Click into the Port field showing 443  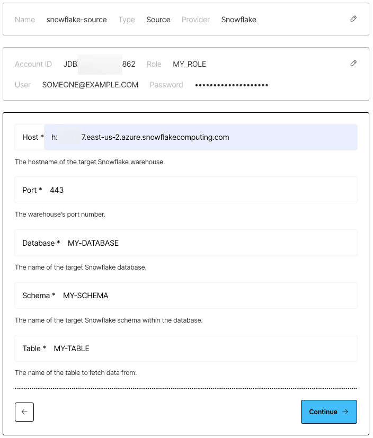pos(186,190)
